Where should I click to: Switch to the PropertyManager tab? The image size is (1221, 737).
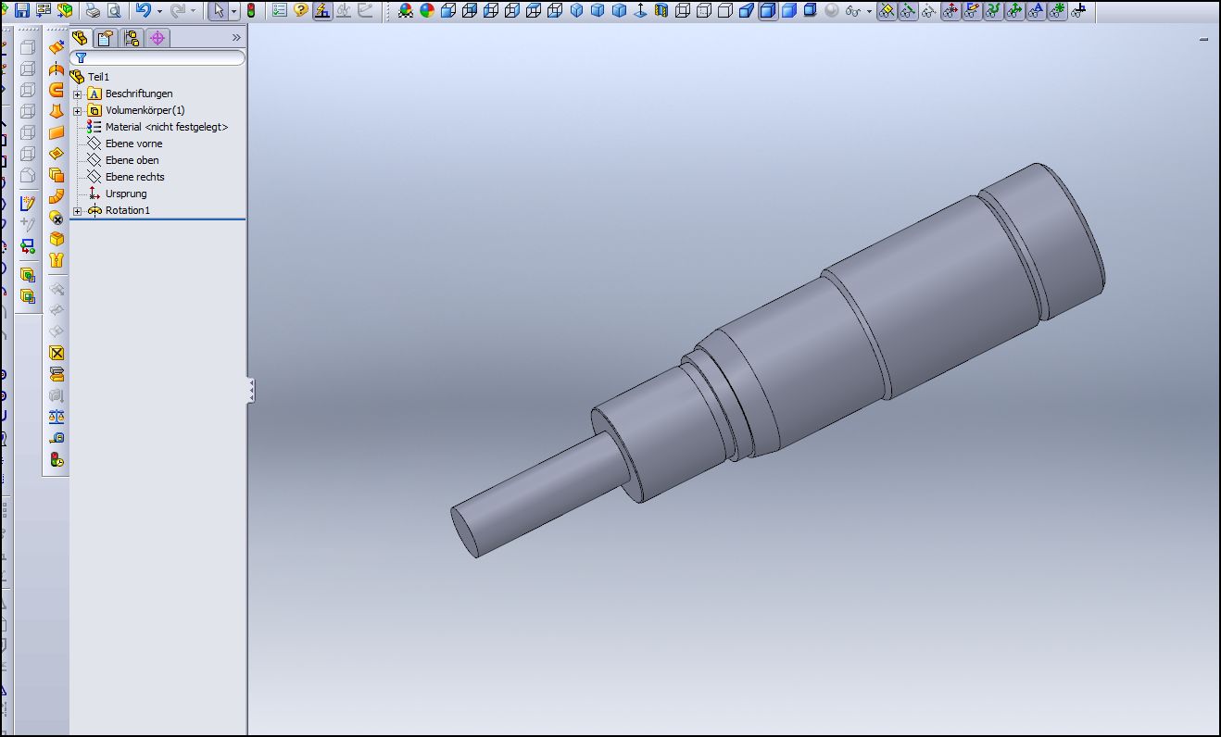tap(106, 38)
